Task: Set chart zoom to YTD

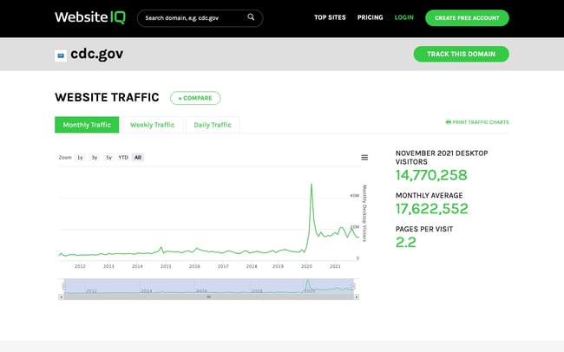Action: [123, 158]
